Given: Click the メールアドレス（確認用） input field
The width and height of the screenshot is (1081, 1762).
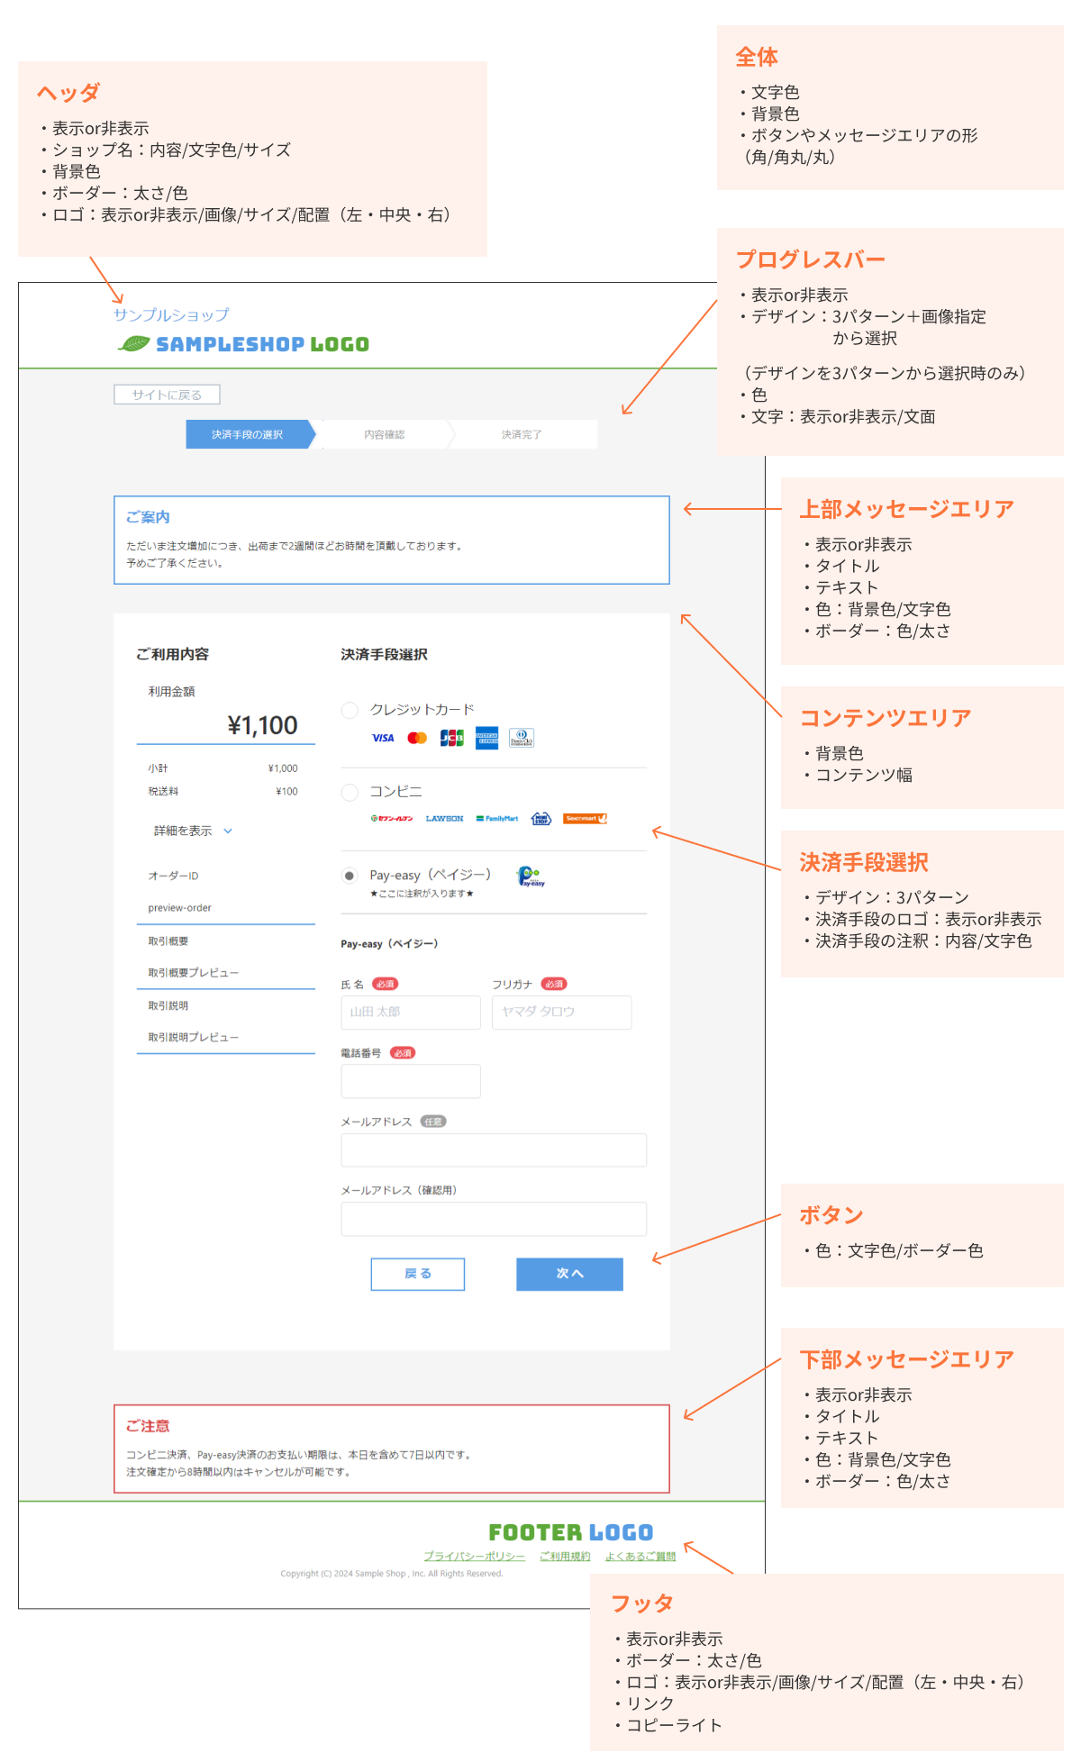Looking at the screenshot, I should click(494, 1219).
